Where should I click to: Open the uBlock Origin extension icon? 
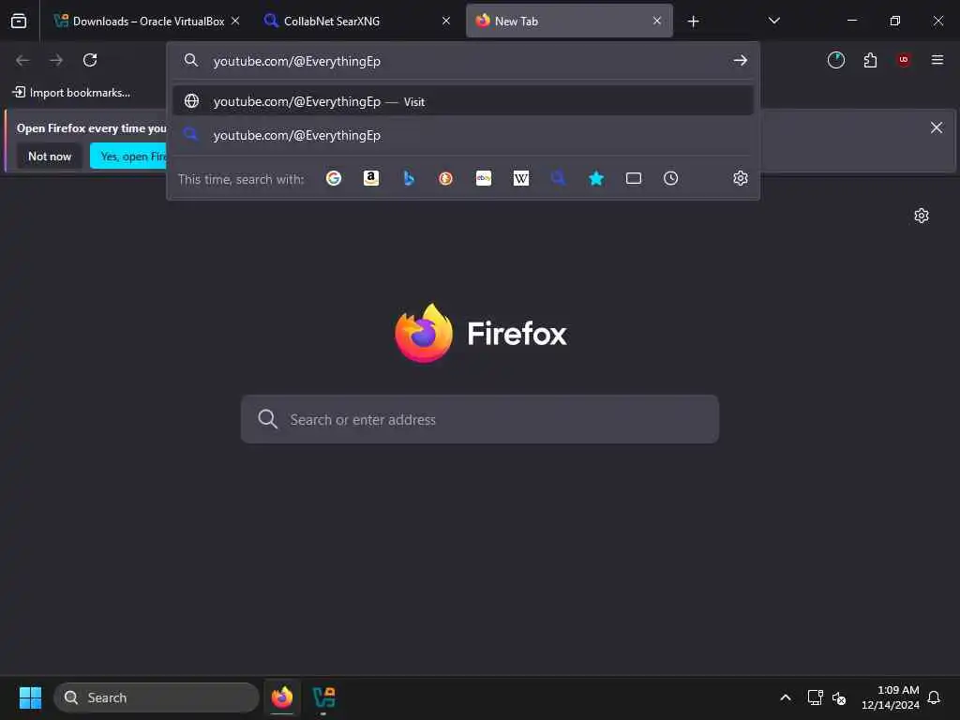(x=904, y=60)
